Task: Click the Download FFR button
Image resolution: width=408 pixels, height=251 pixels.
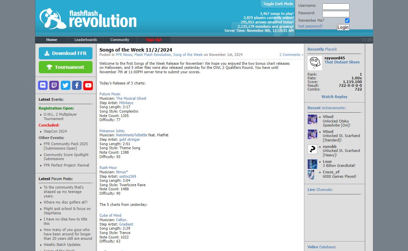Action: (66, 53)
